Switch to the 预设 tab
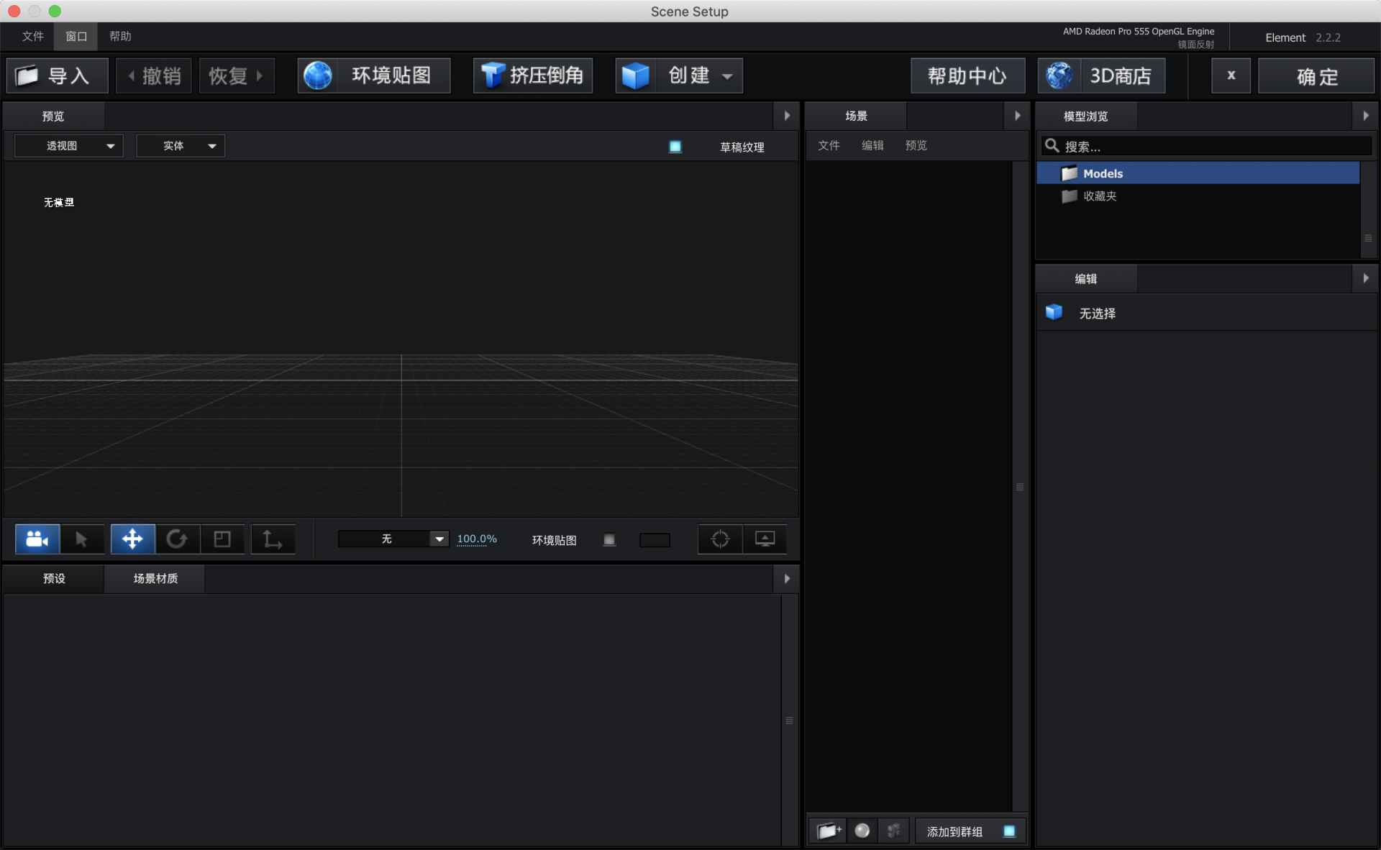This screenshot has width=1381, height=850. [x=54, y=579]
